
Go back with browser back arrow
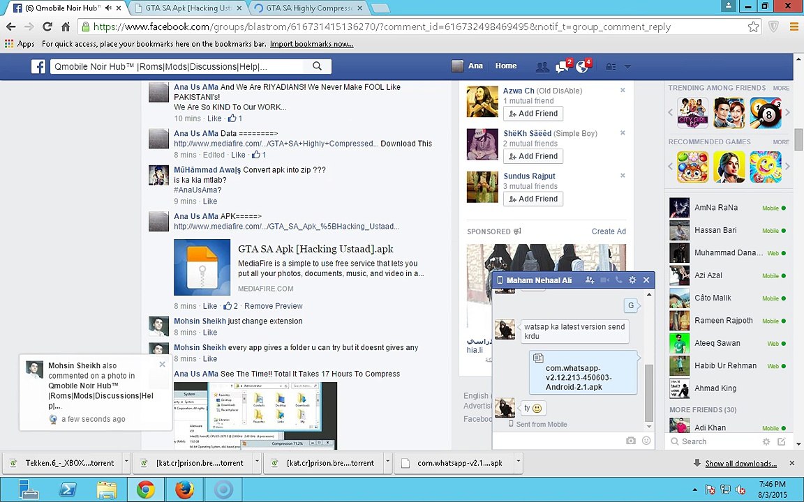[x=10, y=26]
